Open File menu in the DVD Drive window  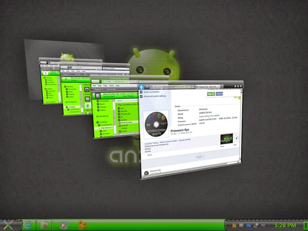click(94, 86)
